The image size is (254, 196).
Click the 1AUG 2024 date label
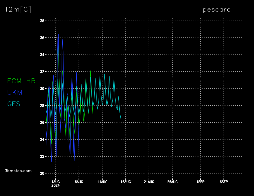(x=56, y=183)
